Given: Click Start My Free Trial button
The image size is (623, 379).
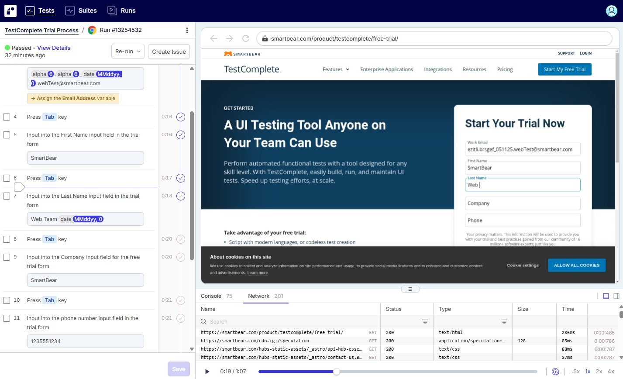Looking at the screenshot, I should click(564, 69).
